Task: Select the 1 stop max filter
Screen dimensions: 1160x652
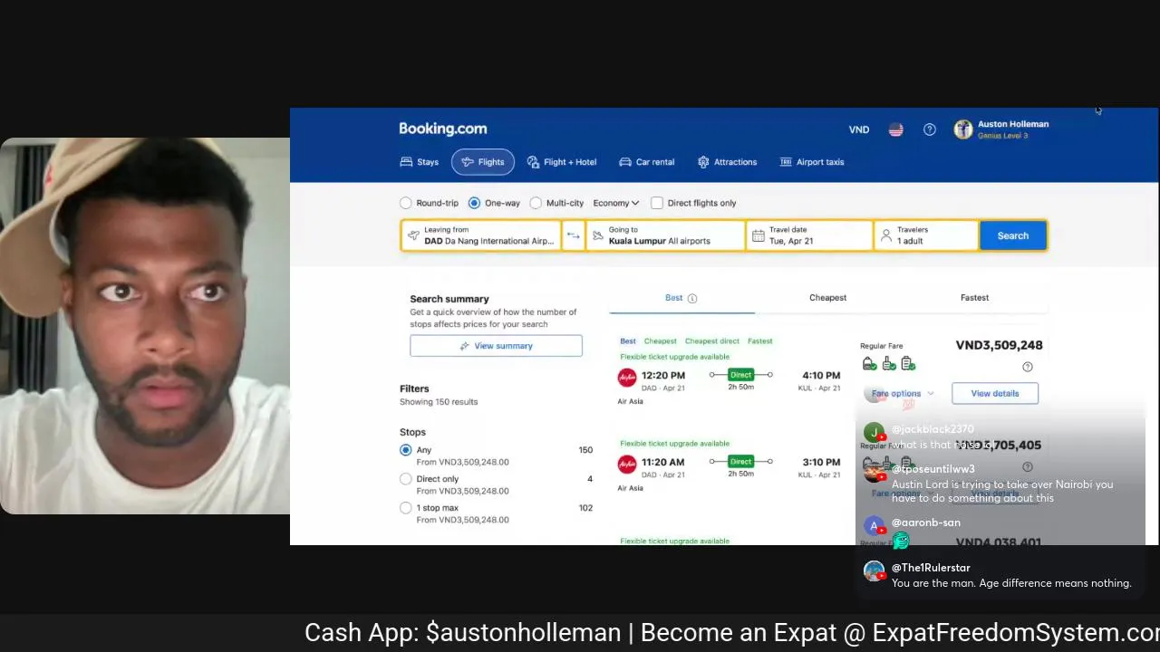Action: coord(406,508)
